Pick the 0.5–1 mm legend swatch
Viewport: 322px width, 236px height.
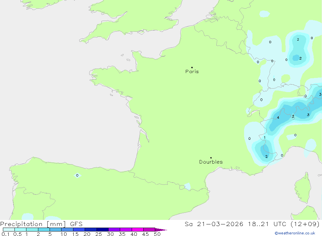pyautogui.click(x=20, y=230)
